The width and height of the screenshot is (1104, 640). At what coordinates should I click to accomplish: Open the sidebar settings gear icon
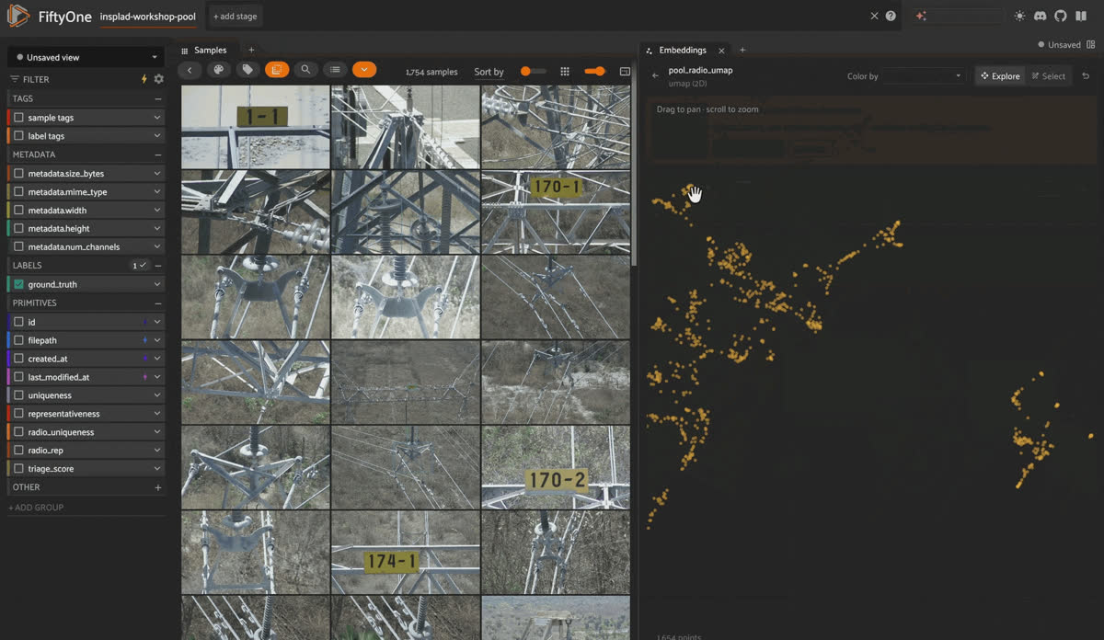click(158, 79)
